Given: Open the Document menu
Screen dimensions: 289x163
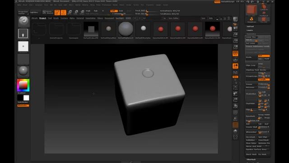Looking at the screenshot, I should pyautogui.click(x=38, y=5).
